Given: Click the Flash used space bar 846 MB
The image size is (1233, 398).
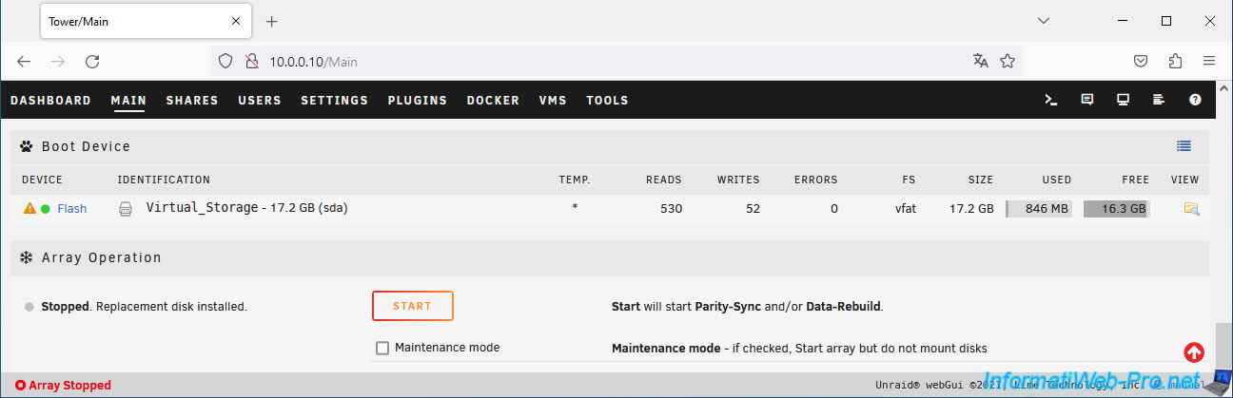Looking at the screenshot, I should pyautogui.click(x=1039, y=209).
